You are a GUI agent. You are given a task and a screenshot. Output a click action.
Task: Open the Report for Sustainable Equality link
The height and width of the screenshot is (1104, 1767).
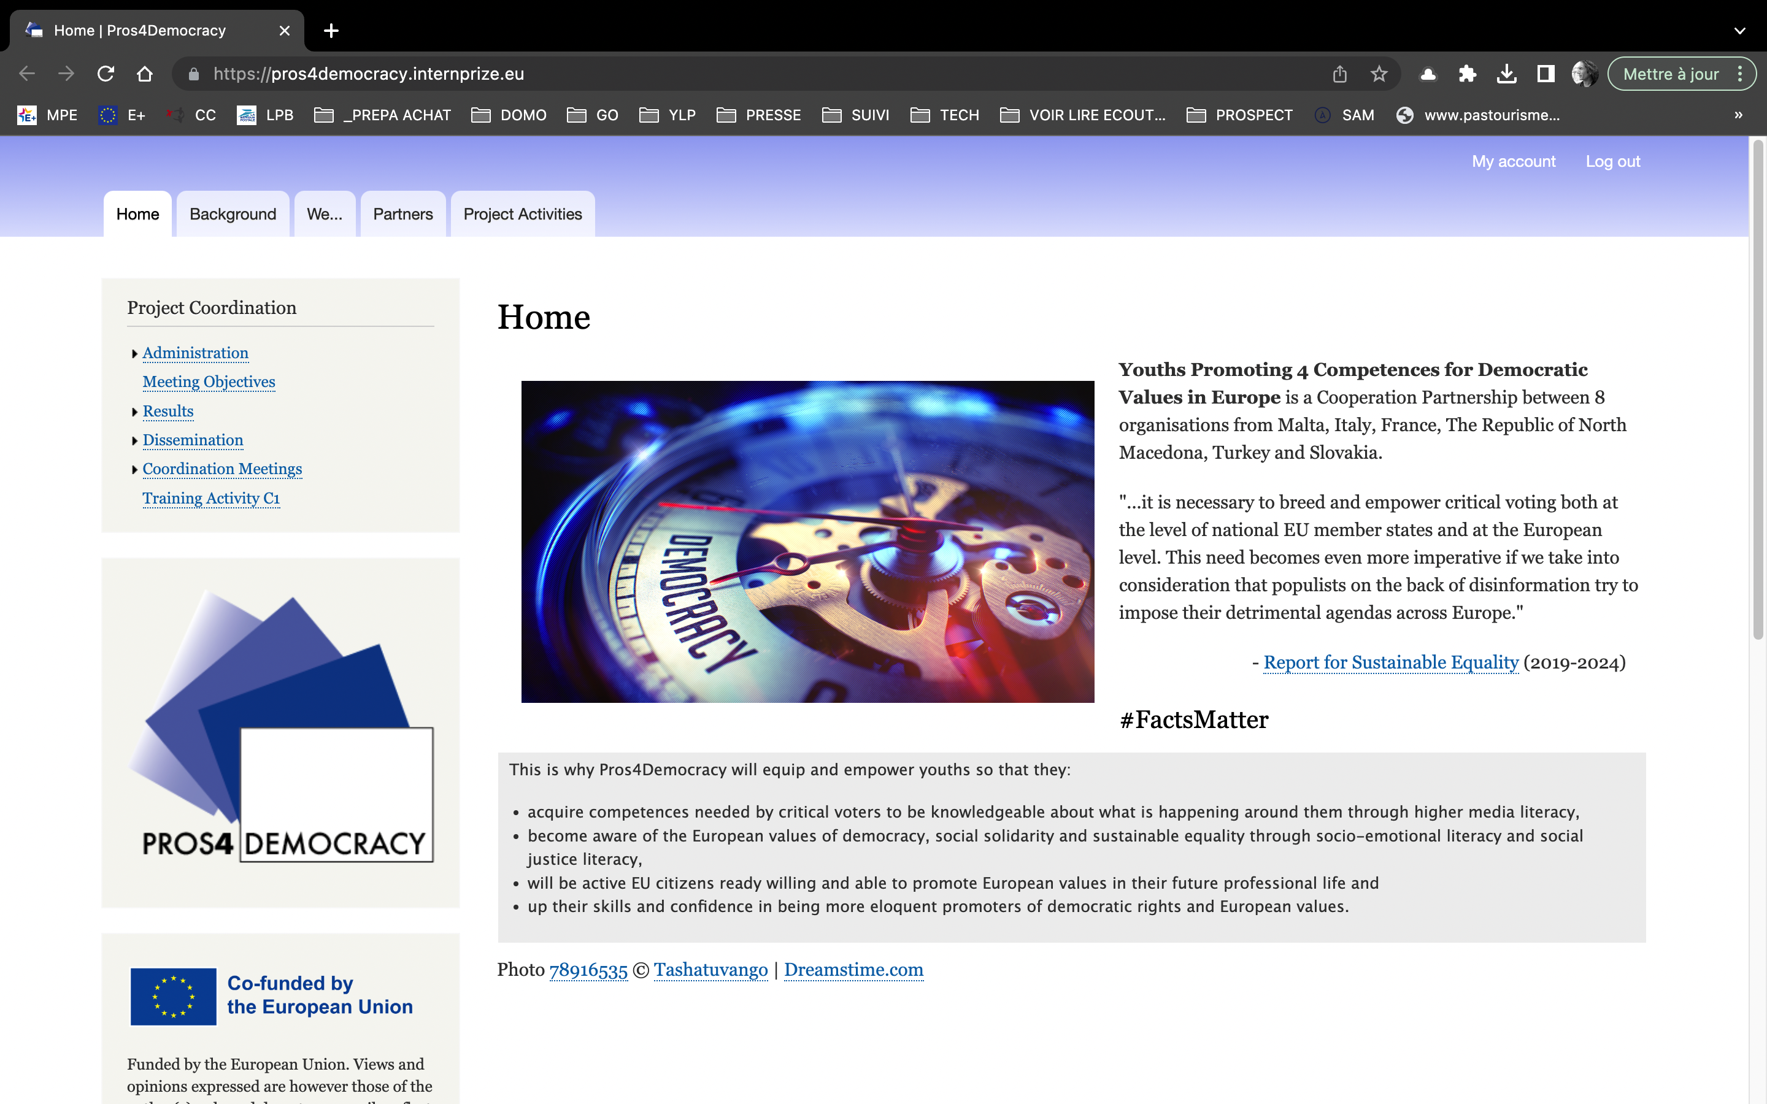[1390, 661]
